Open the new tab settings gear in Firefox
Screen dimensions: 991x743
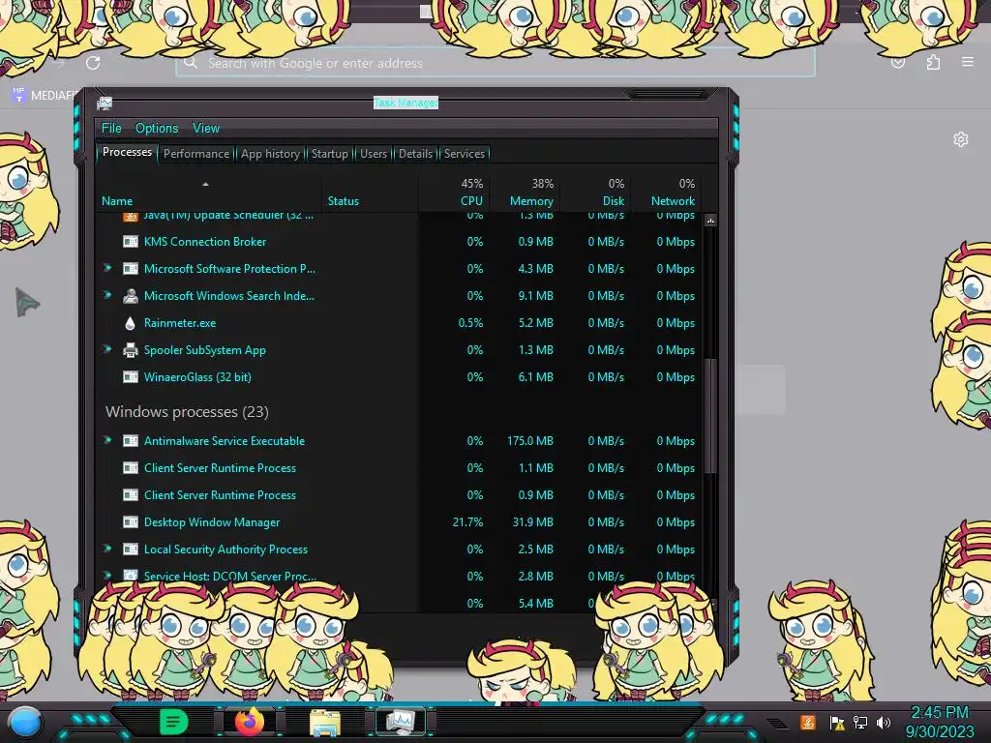pos(961,139)
